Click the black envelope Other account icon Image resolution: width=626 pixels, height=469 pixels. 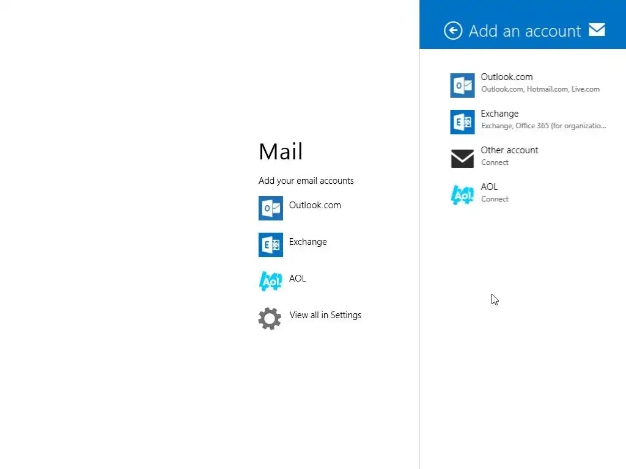click(x=462, y=158)
